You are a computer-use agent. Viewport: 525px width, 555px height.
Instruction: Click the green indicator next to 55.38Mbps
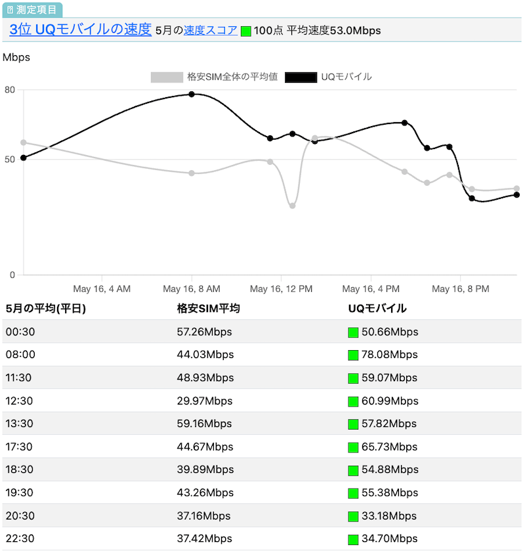(353, 493)
